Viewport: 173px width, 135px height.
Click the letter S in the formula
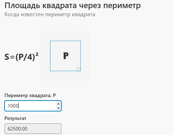tap(7, 57)
